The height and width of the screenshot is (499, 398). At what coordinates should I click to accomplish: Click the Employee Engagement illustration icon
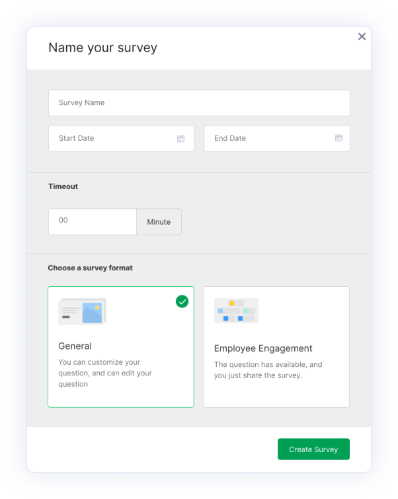point(236,311)
